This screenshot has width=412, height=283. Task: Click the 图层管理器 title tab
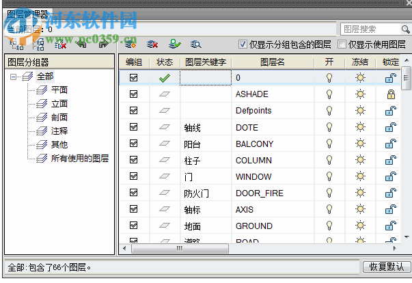click(x=27, y=14)
